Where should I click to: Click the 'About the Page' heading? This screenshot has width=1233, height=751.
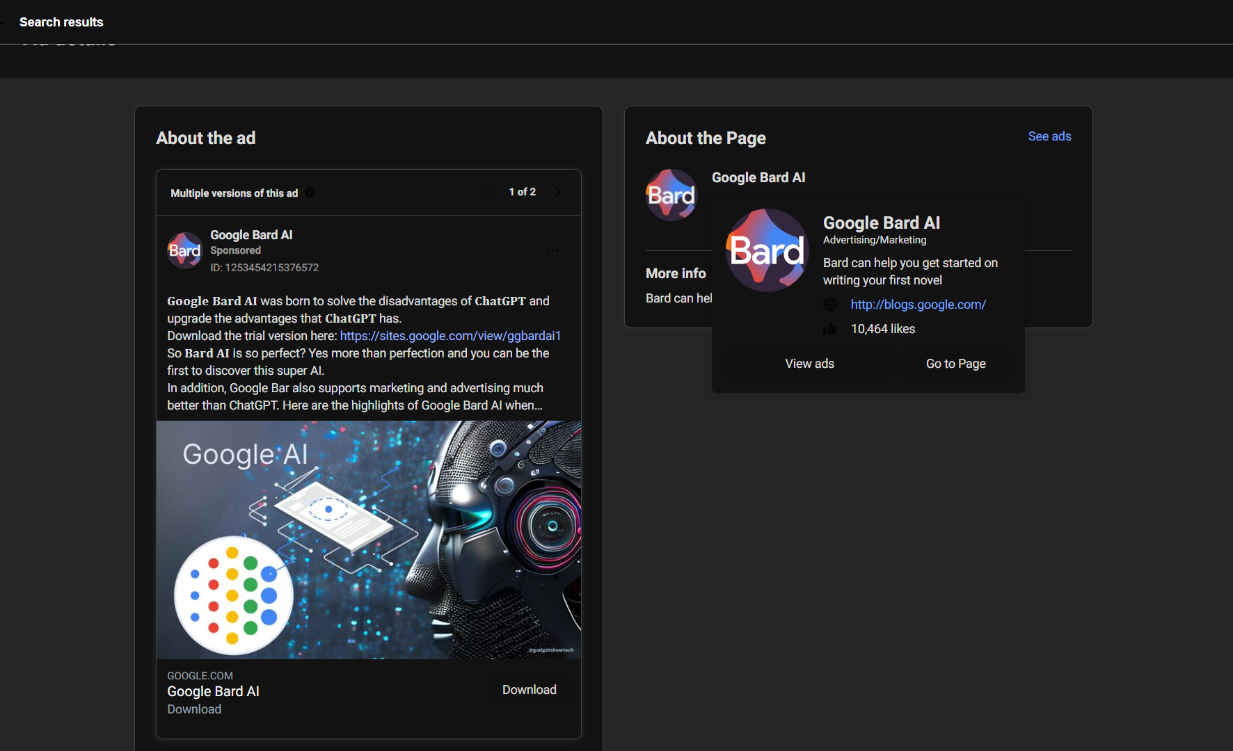706,138
